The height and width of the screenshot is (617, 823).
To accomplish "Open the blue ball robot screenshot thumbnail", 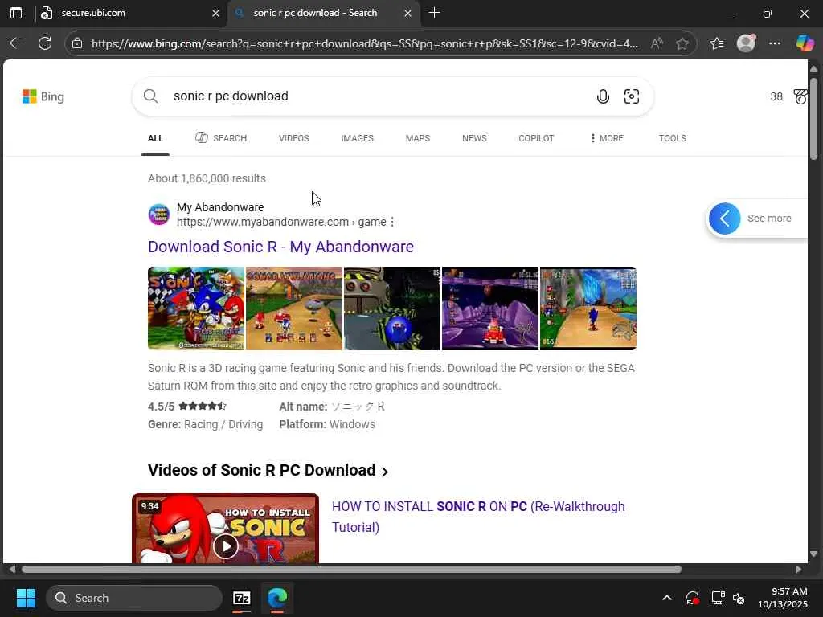I will (392, 308).
